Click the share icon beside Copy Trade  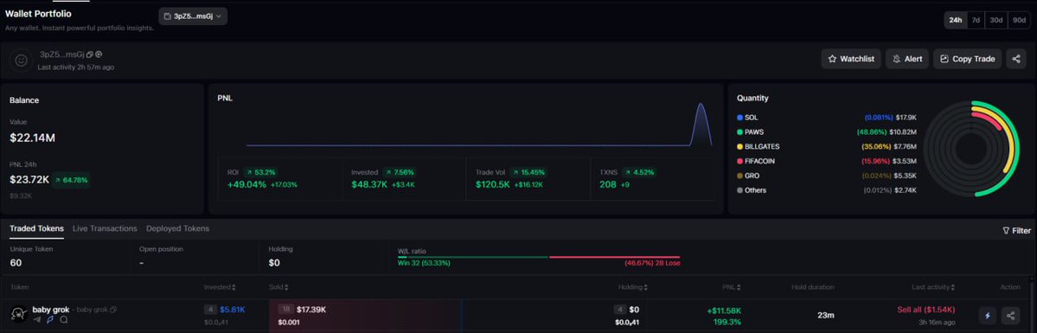[1016, 59]
